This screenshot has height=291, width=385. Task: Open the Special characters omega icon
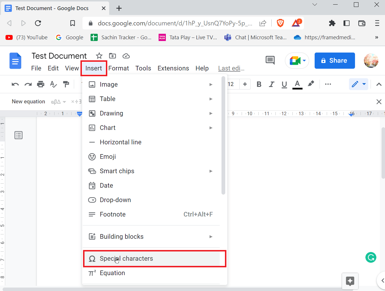(92, 259)
